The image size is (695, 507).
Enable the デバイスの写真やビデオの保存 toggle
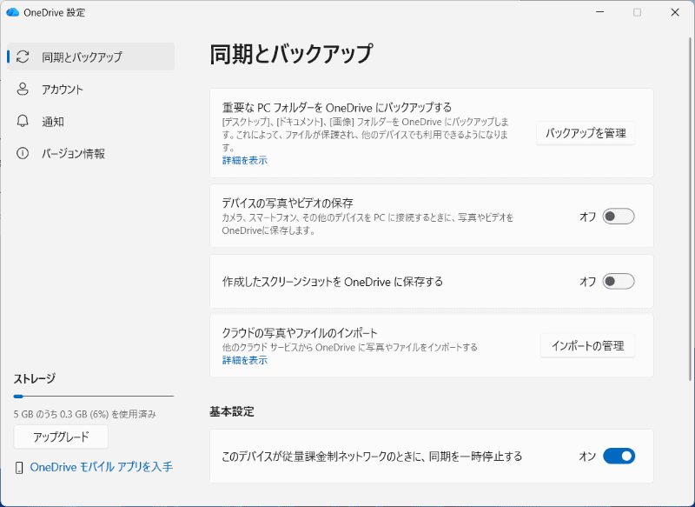point(618,216)
